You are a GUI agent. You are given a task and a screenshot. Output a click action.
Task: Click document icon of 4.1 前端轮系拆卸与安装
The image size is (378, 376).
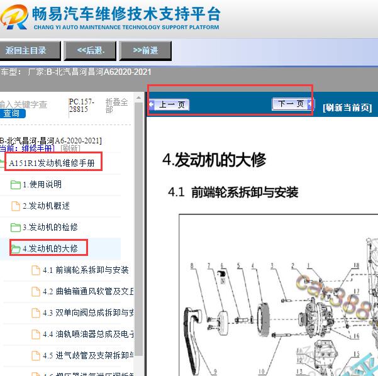pyautogui.click(x=36, y=270)
